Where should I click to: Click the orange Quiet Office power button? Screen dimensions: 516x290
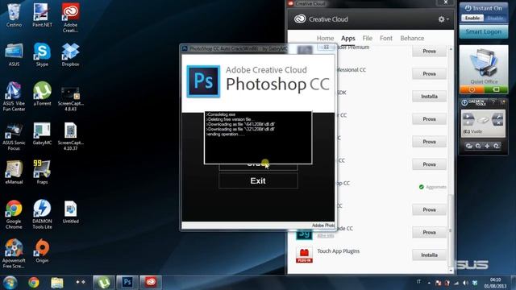[472, 89]
